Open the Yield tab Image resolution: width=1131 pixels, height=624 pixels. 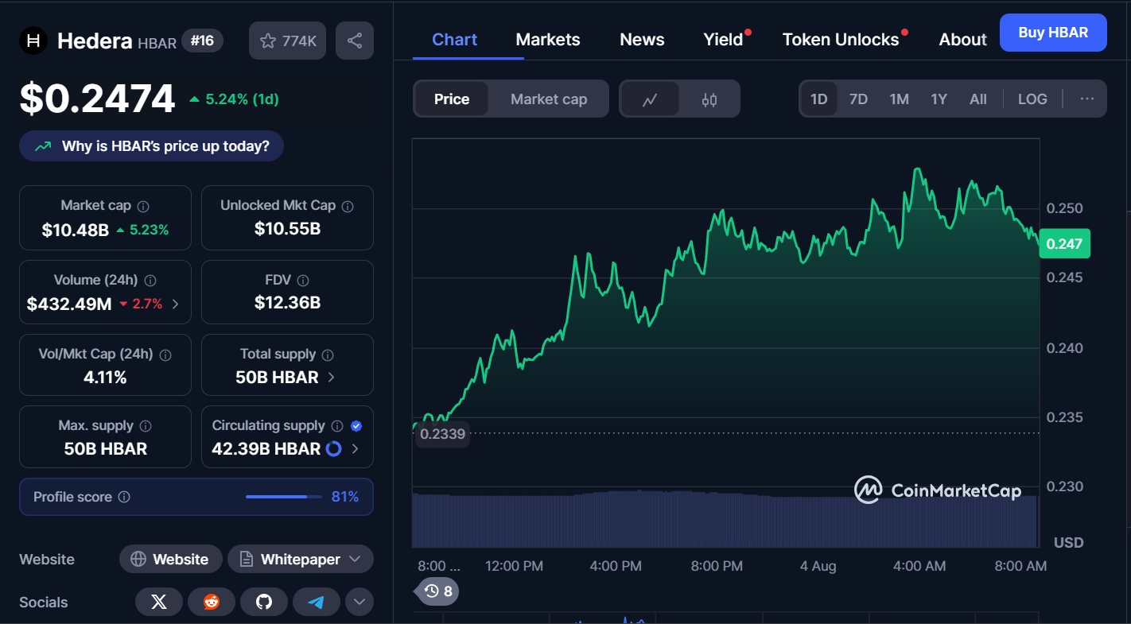[723, 40]
